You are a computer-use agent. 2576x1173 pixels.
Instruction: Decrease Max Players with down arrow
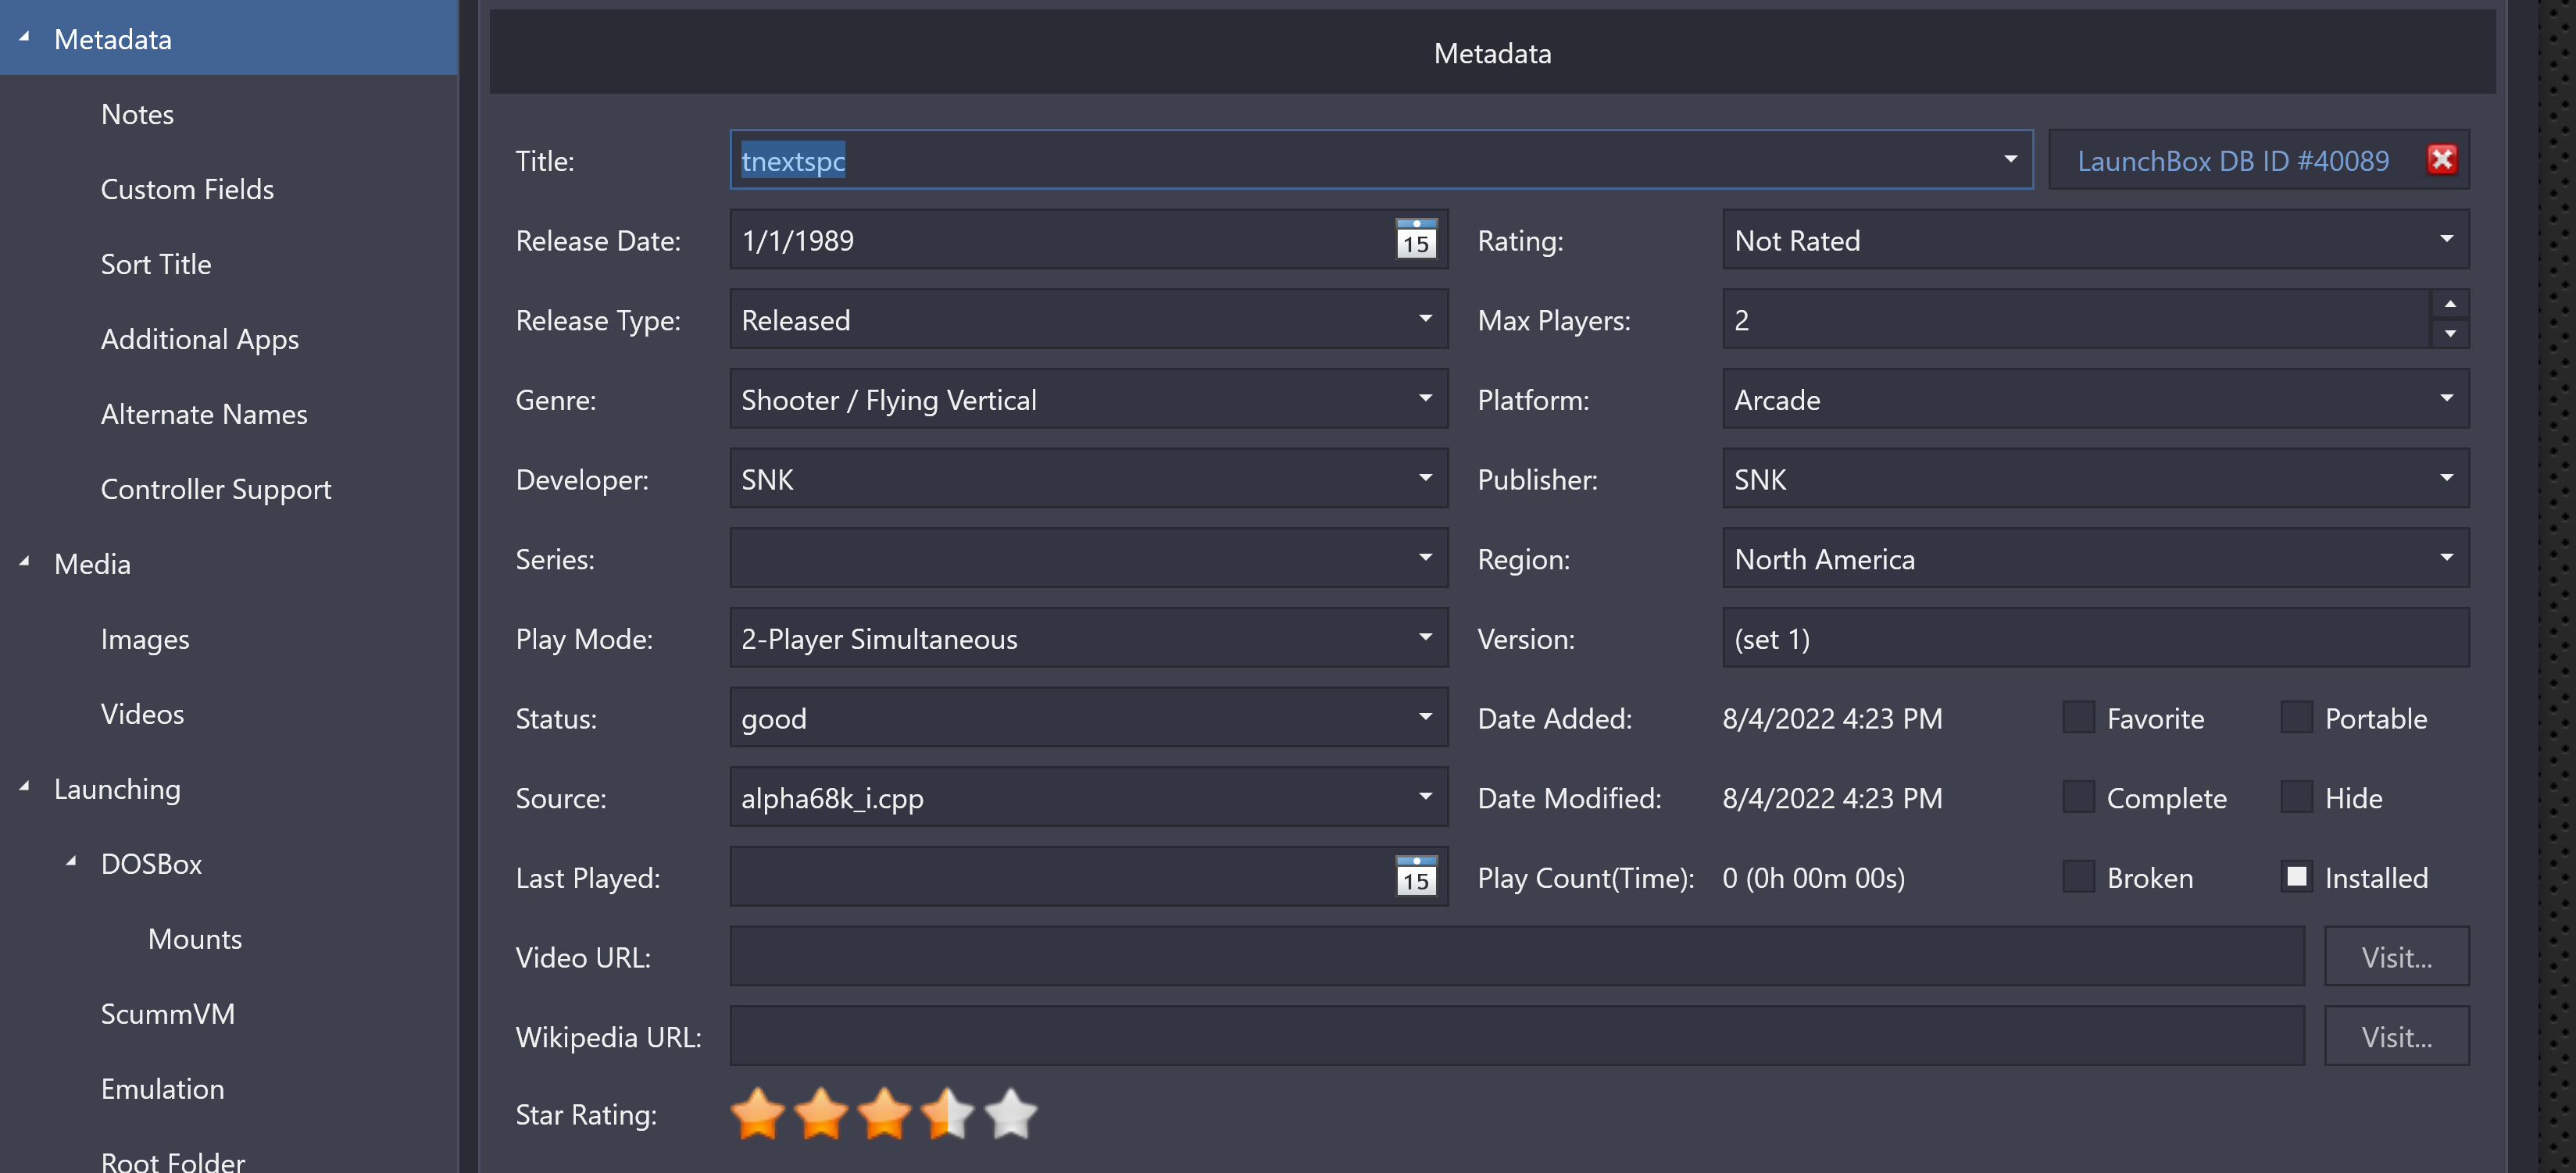(2449, 333)
